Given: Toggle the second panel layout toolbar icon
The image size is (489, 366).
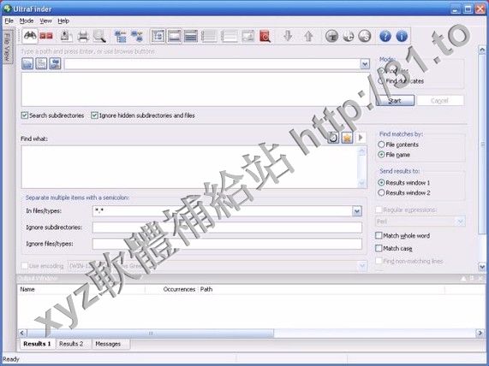Looking at the screenshot, I should pos(175,36).
